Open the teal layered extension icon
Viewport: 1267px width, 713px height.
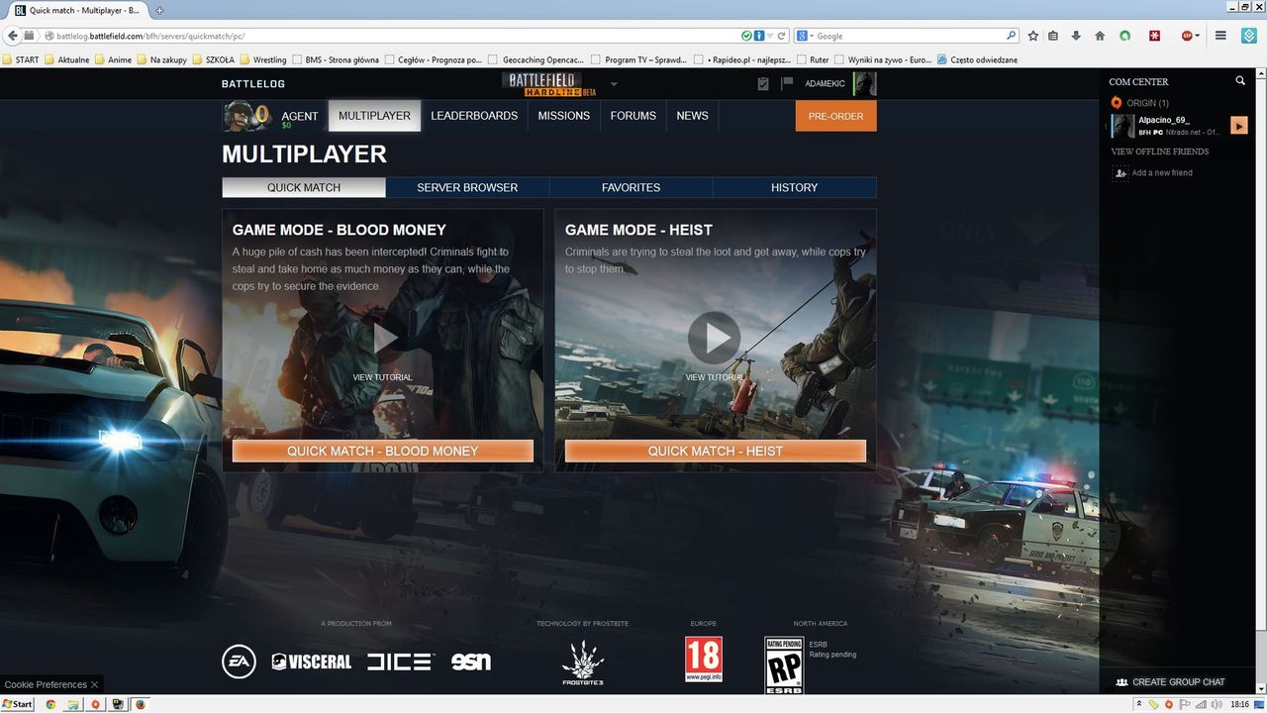pos(1249,36)
